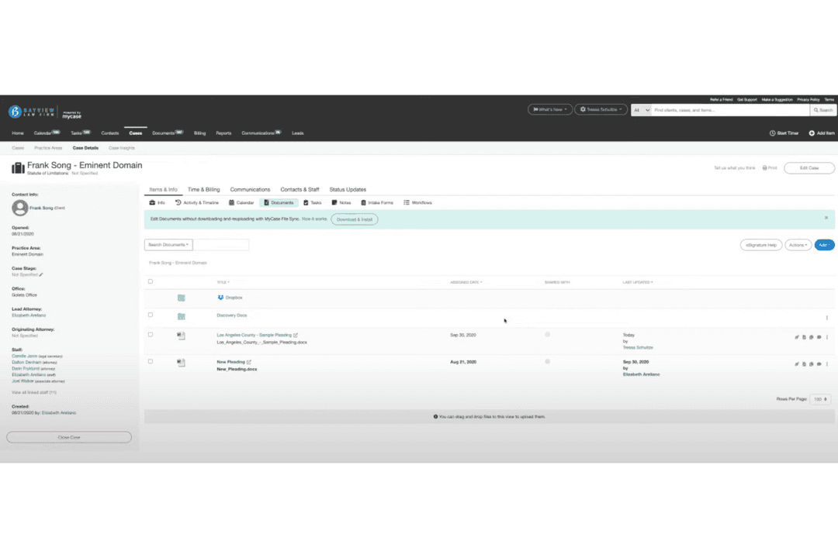Open the Reports main menu

(223, 133)
